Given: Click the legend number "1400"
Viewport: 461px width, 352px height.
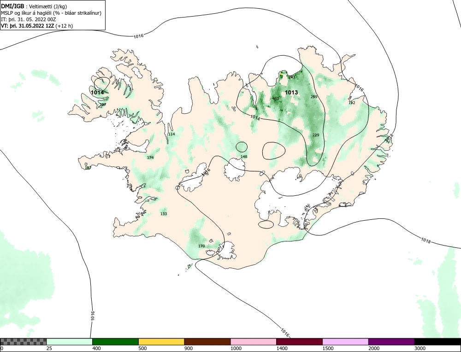Looking at the screenshot, I should point(282,349).
